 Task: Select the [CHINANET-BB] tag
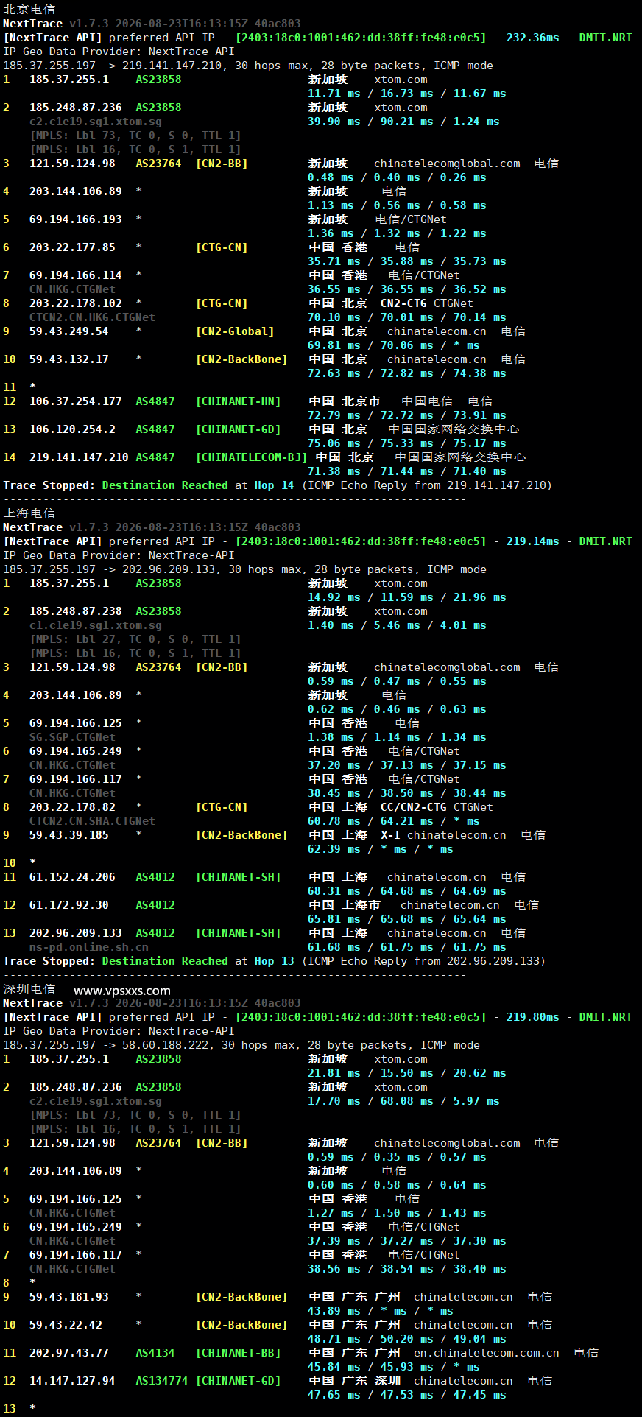pyautogui.click(x=239, y=1353)
